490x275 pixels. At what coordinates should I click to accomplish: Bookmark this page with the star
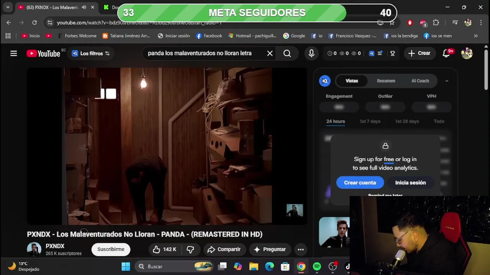pos(392,23)
